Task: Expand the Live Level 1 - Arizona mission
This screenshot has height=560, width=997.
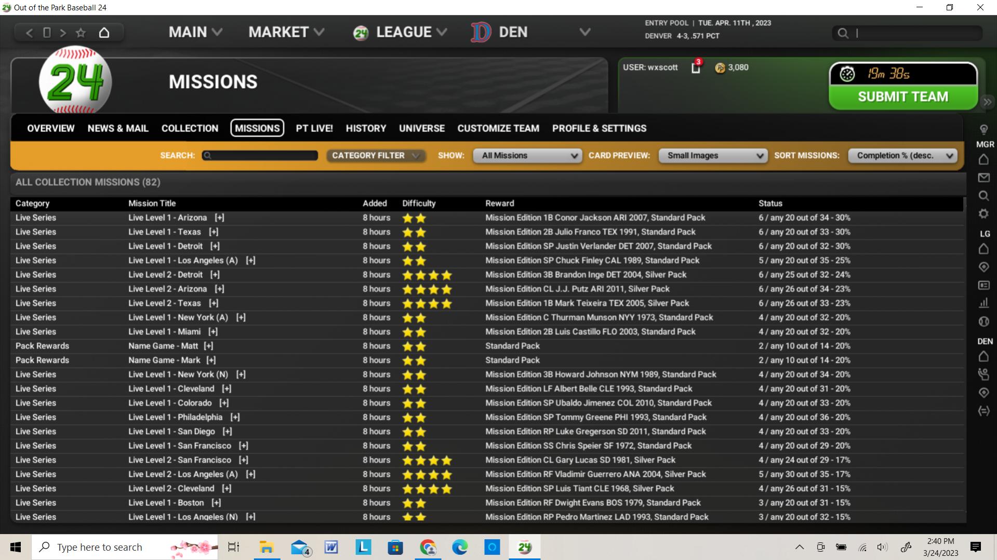Action: (220, 218)
